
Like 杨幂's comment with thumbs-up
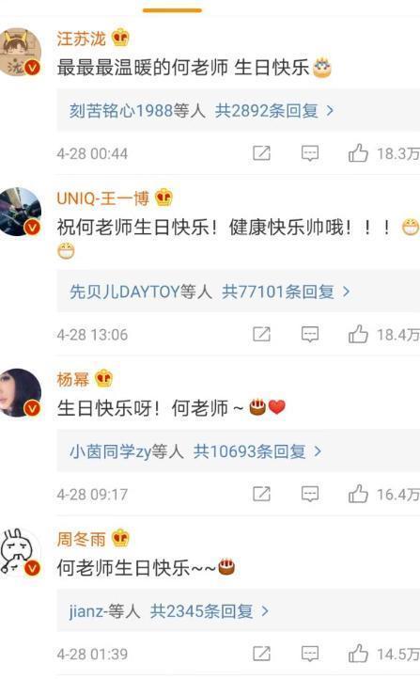358,494
